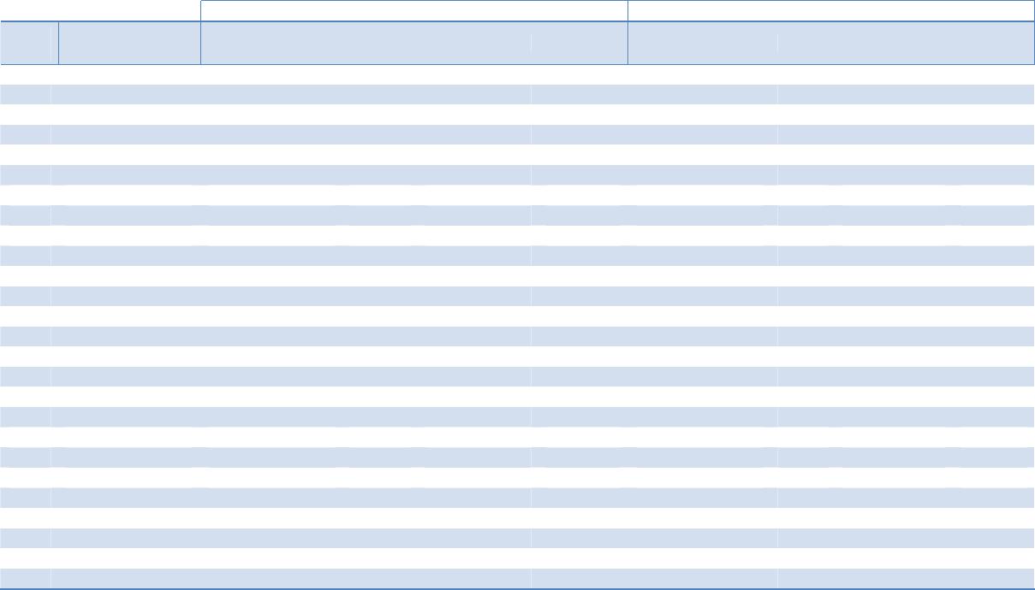The height and width of the screenshot is (590, 1035).
Task: Click last cell of first blue body row
Action: pos(905,94)
